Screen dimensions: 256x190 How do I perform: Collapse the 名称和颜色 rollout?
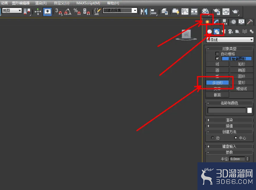pos(229,103)
